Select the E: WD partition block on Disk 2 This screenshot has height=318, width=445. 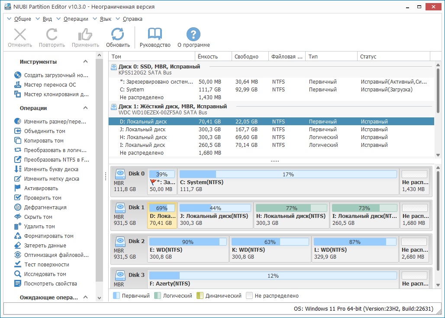188,249
